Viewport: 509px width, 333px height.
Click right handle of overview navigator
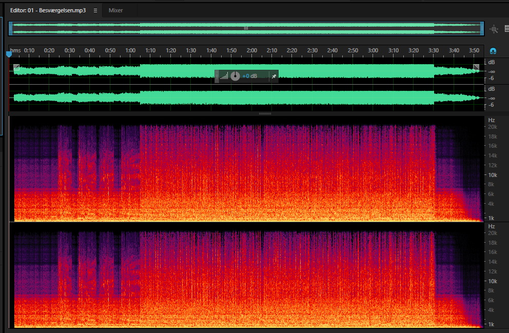click(482, 29)
